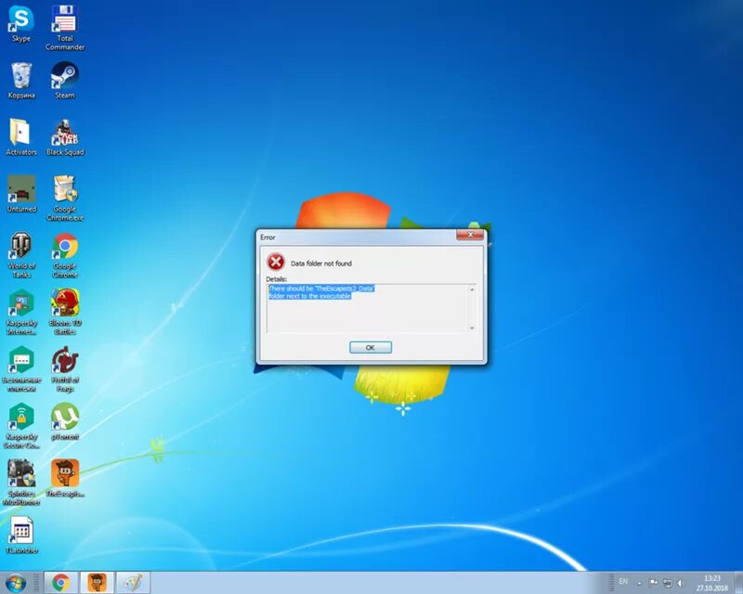Screen dimensions: 743x594
Task: Switch to Chrome in the taskbar
Action: 60,583
